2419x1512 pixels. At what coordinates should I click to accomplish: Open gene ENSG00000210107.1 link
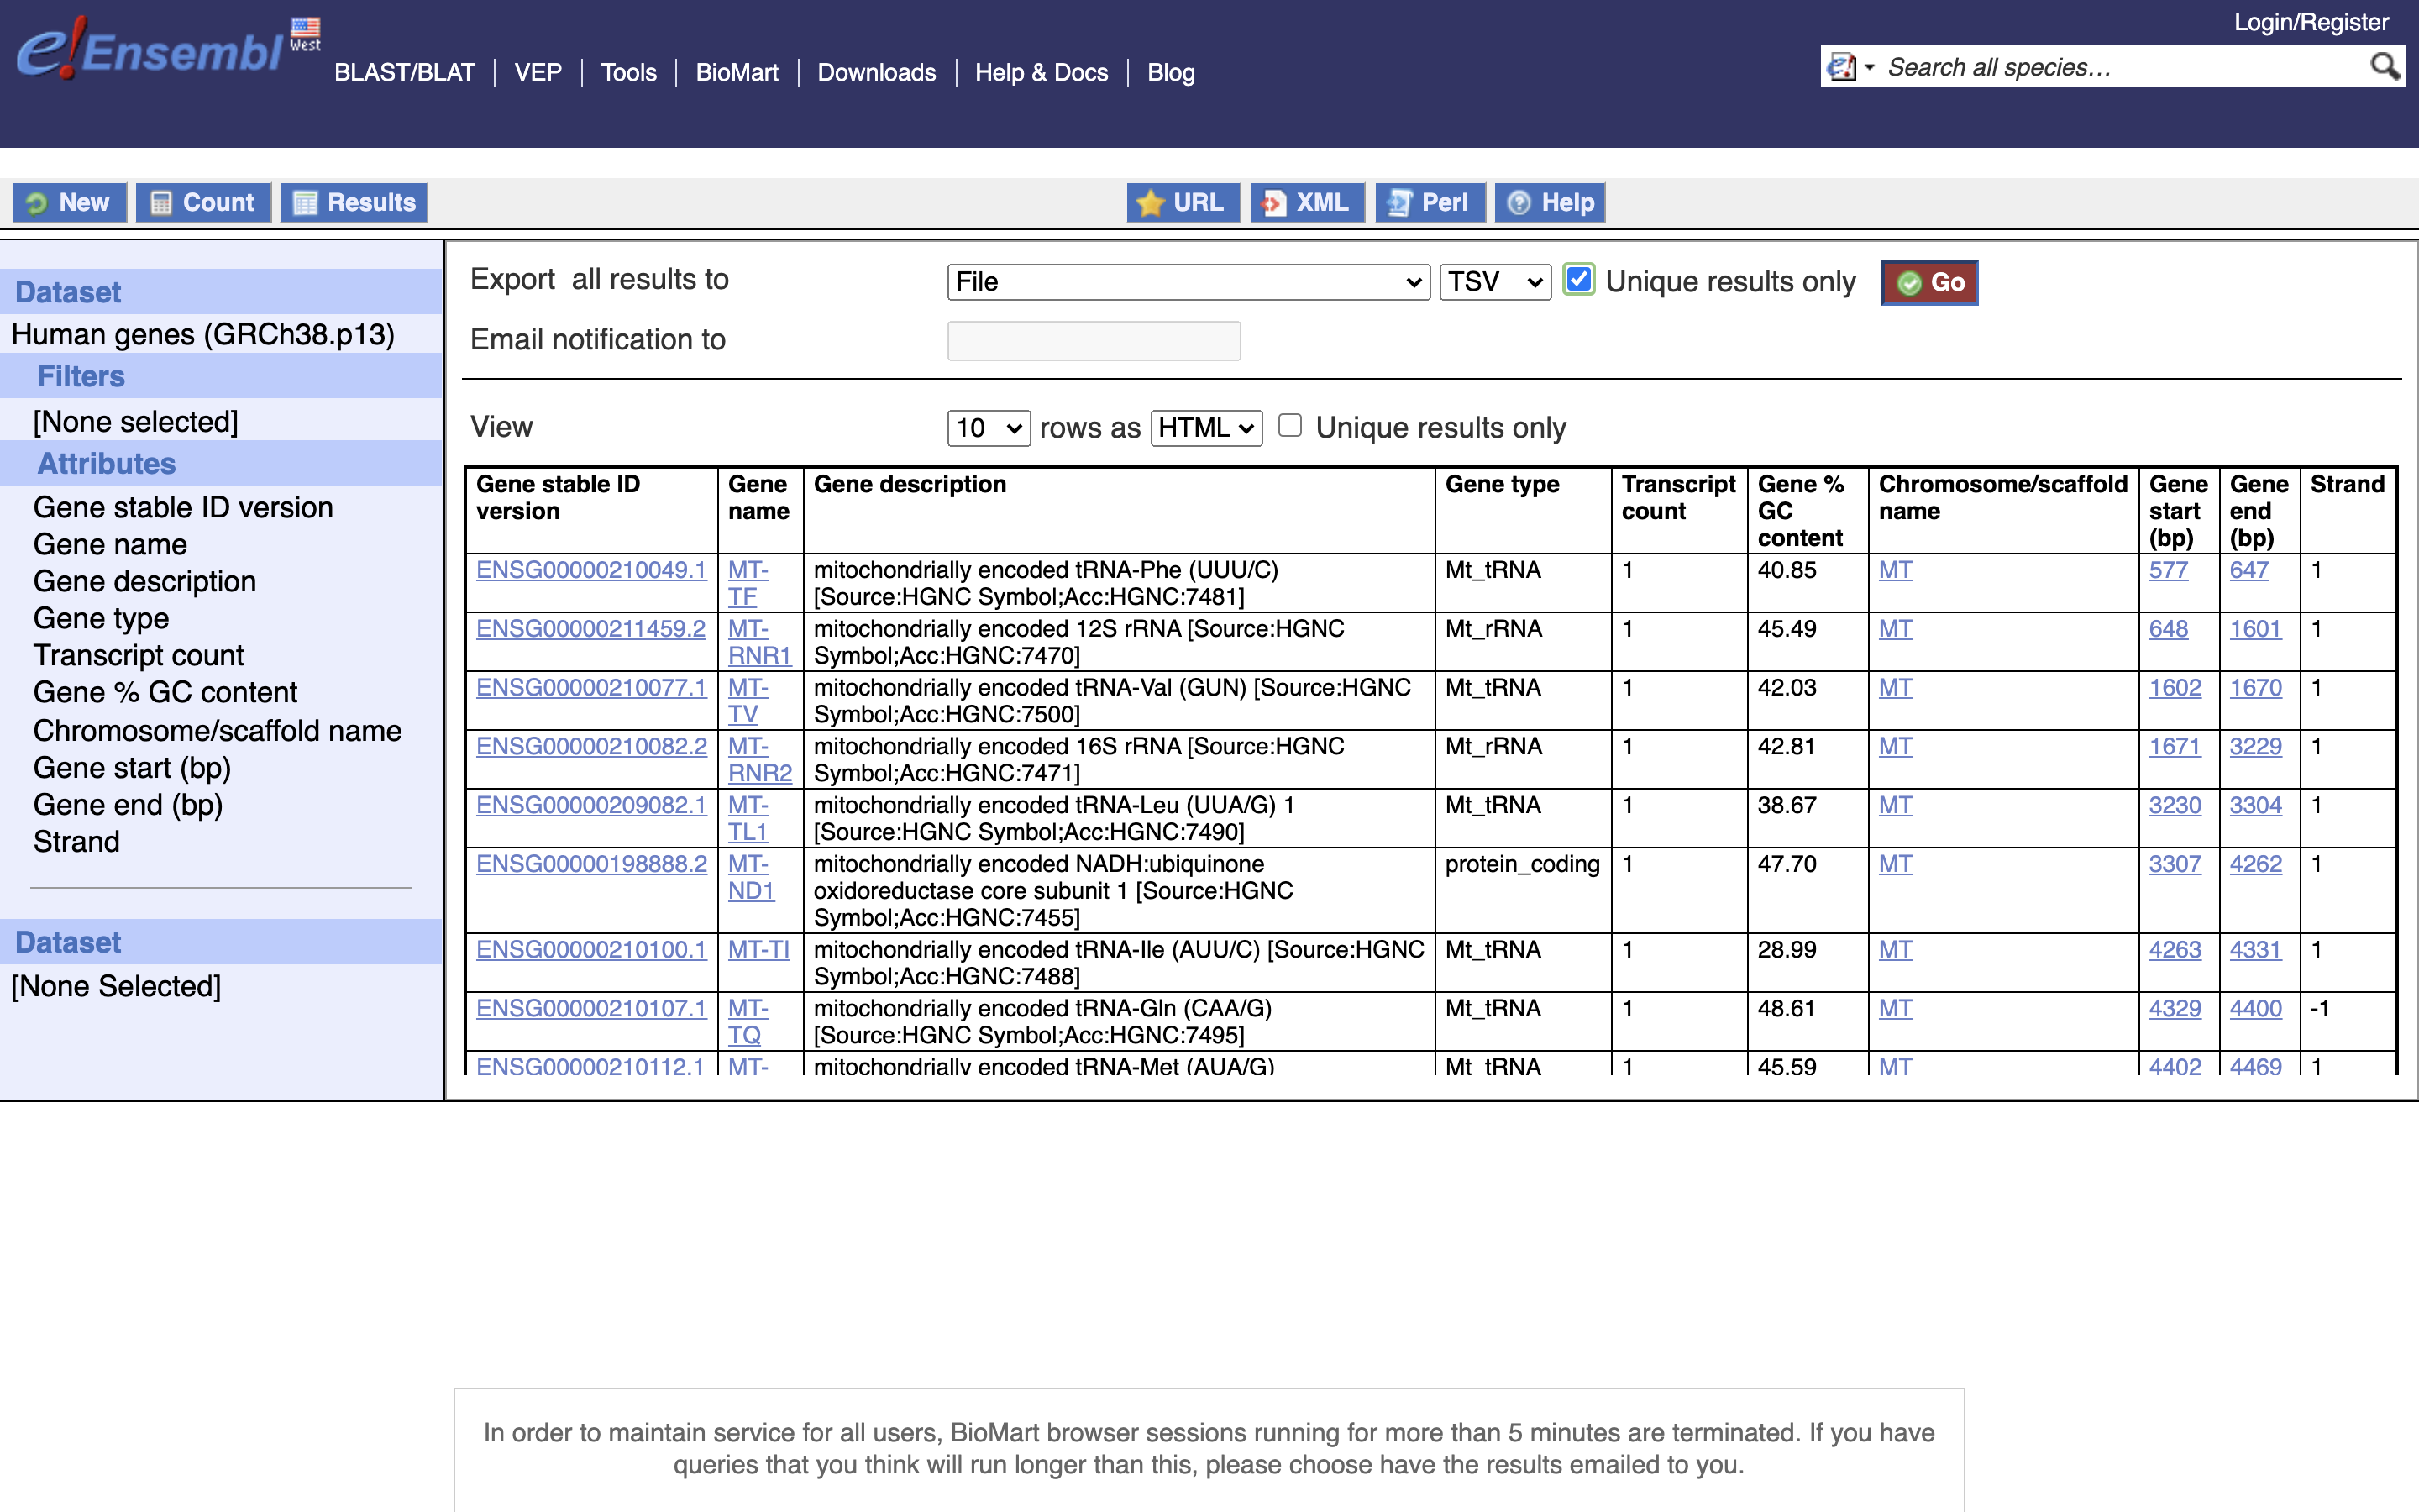[590, 1008]
